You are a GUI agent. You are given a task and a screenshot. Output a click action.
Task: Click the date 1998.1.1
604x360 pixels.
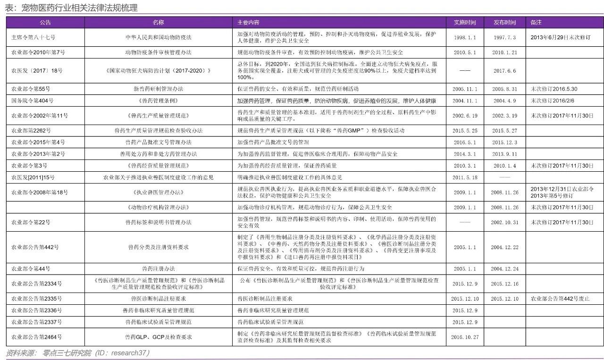pos(465,37)
